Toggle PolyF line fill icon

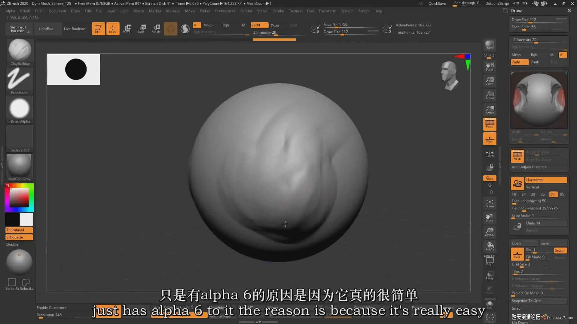[490, 260]
